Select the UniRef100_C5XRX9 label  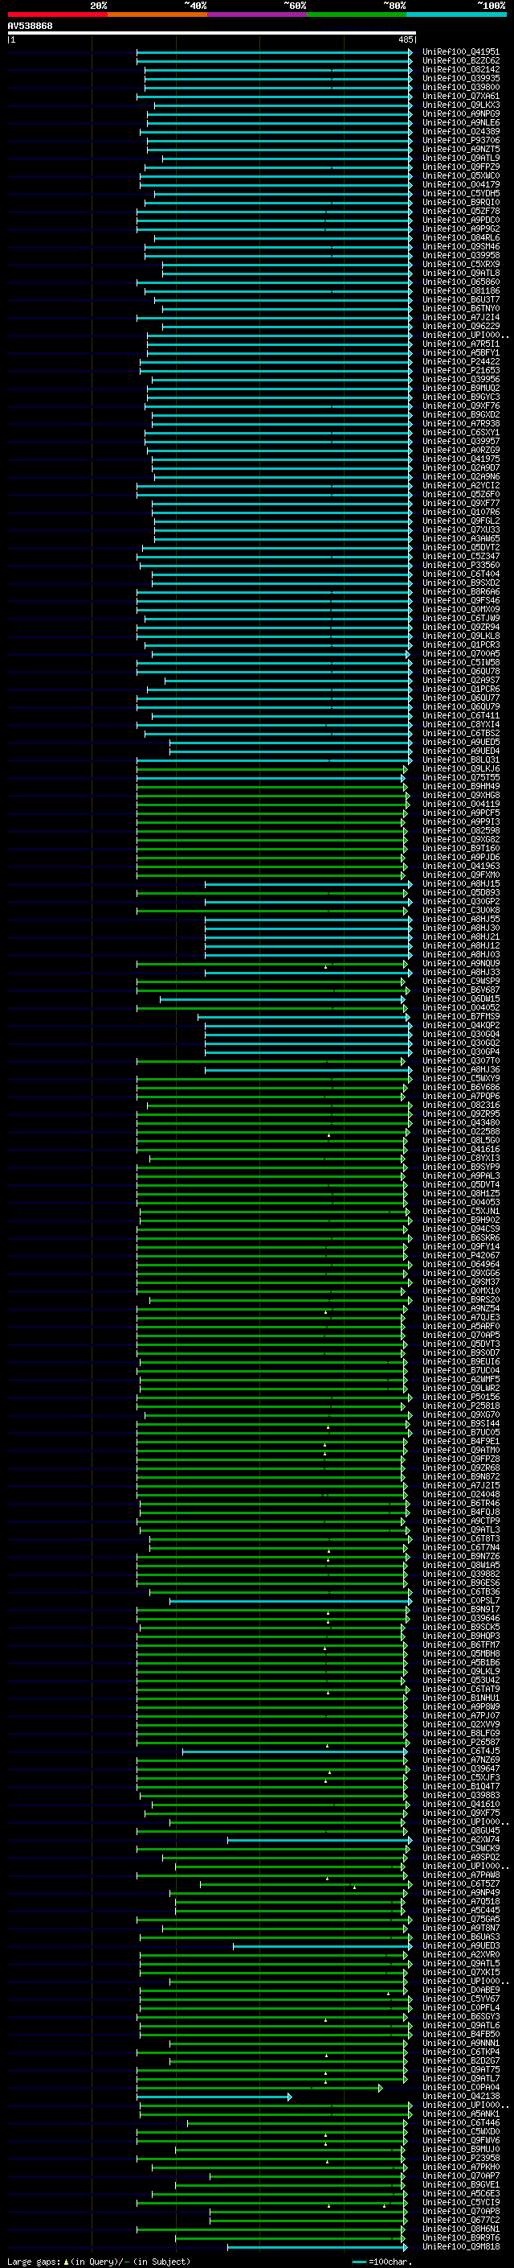[460, 264]
